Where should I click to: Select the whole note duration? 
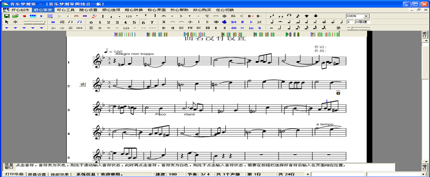pyautogui.click(x=271, y=28)
